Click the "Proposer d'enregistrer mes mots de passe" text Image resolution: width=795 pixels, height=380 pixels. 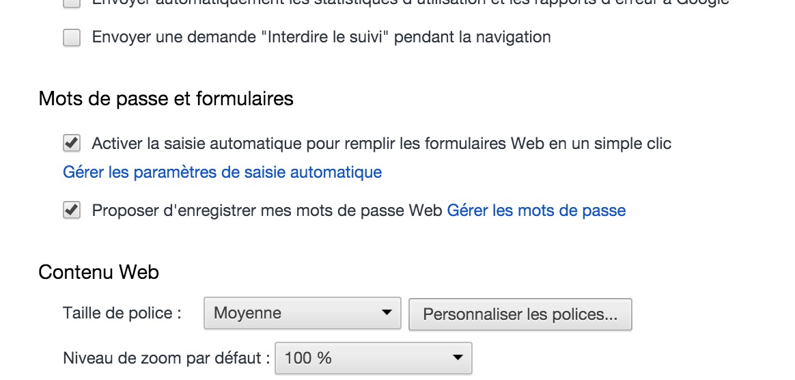pos(267,211)
